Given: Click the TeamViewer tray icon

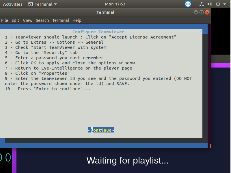Looking at the screenshot, I should tap(188, 4).
